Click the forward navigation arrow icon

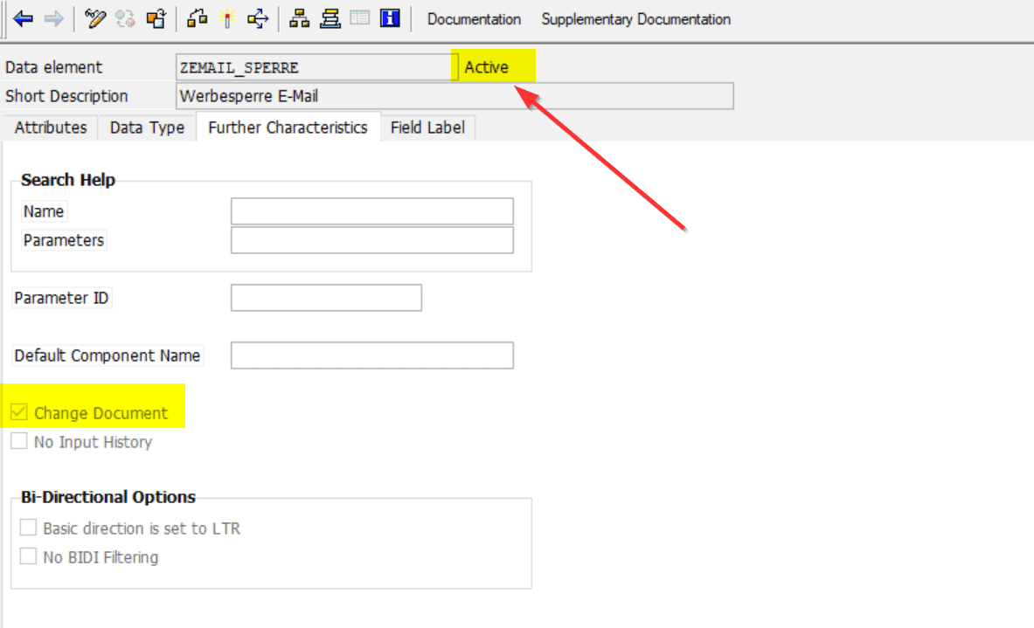[50, 17]
